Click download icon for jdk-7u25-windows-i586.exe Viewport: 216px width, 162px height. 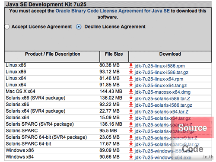(x=131, y=151)
